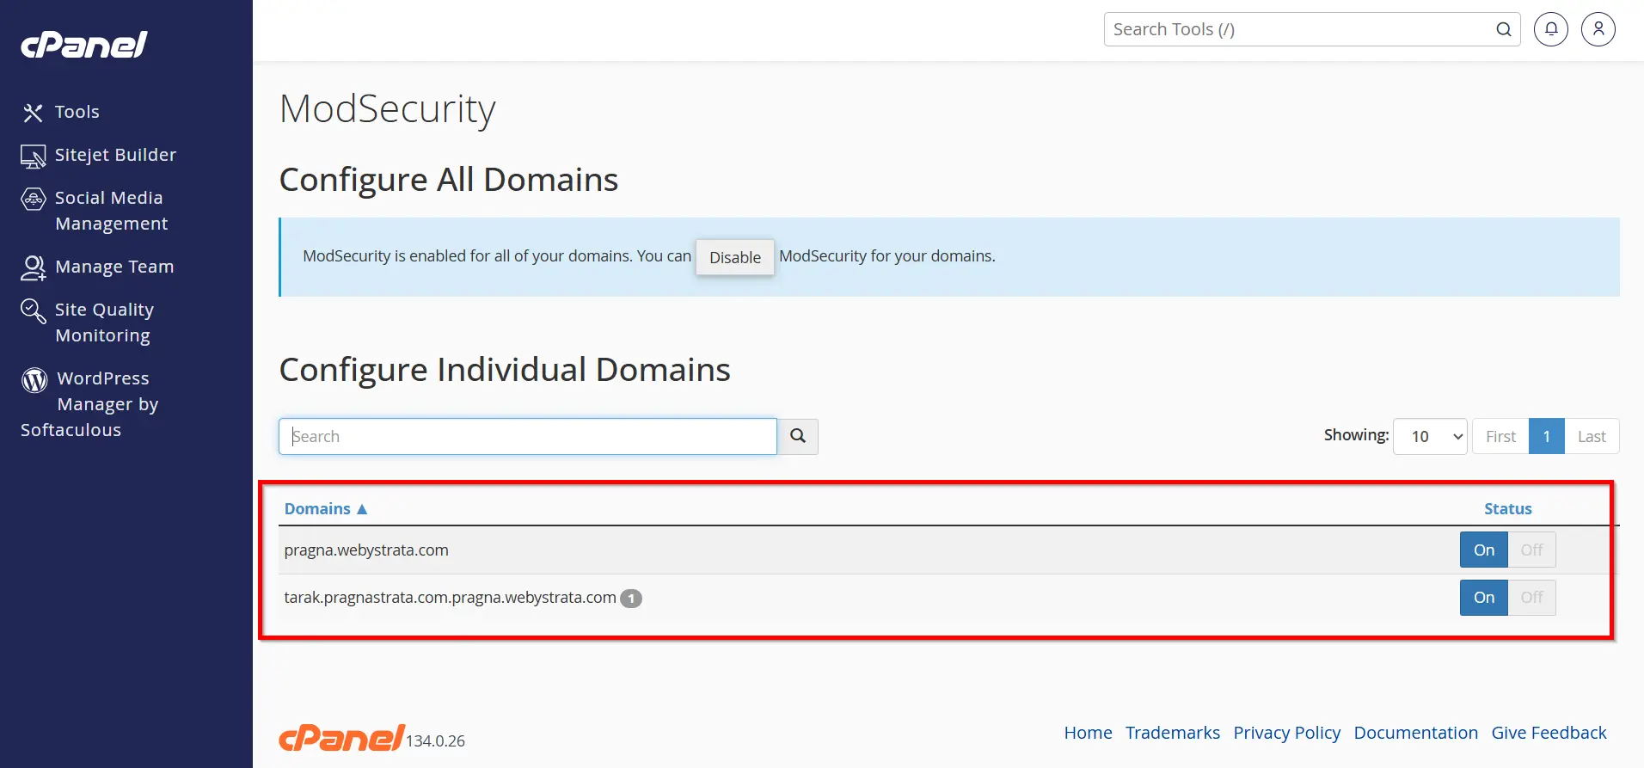1644x768 pixels.
Task: Select the Manage Team label
Action: click(114, 267)
